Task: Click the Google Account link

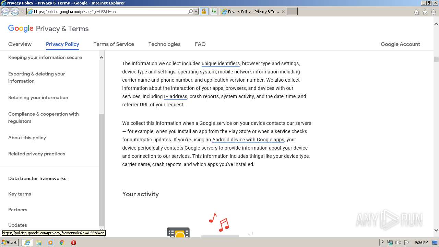Action: 400,44
